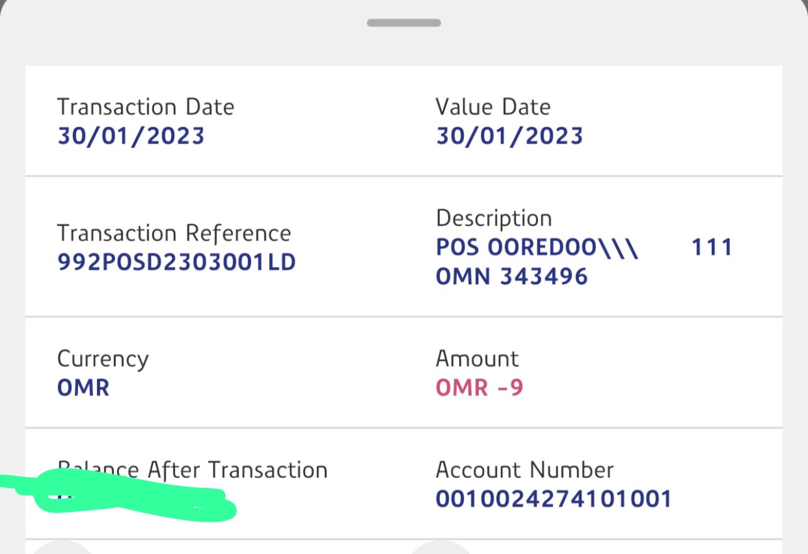Image resolution: width=808 pixels, height=554 pixels.
Task: Select the OMR currency value
Action: click(x=83, y=388)
